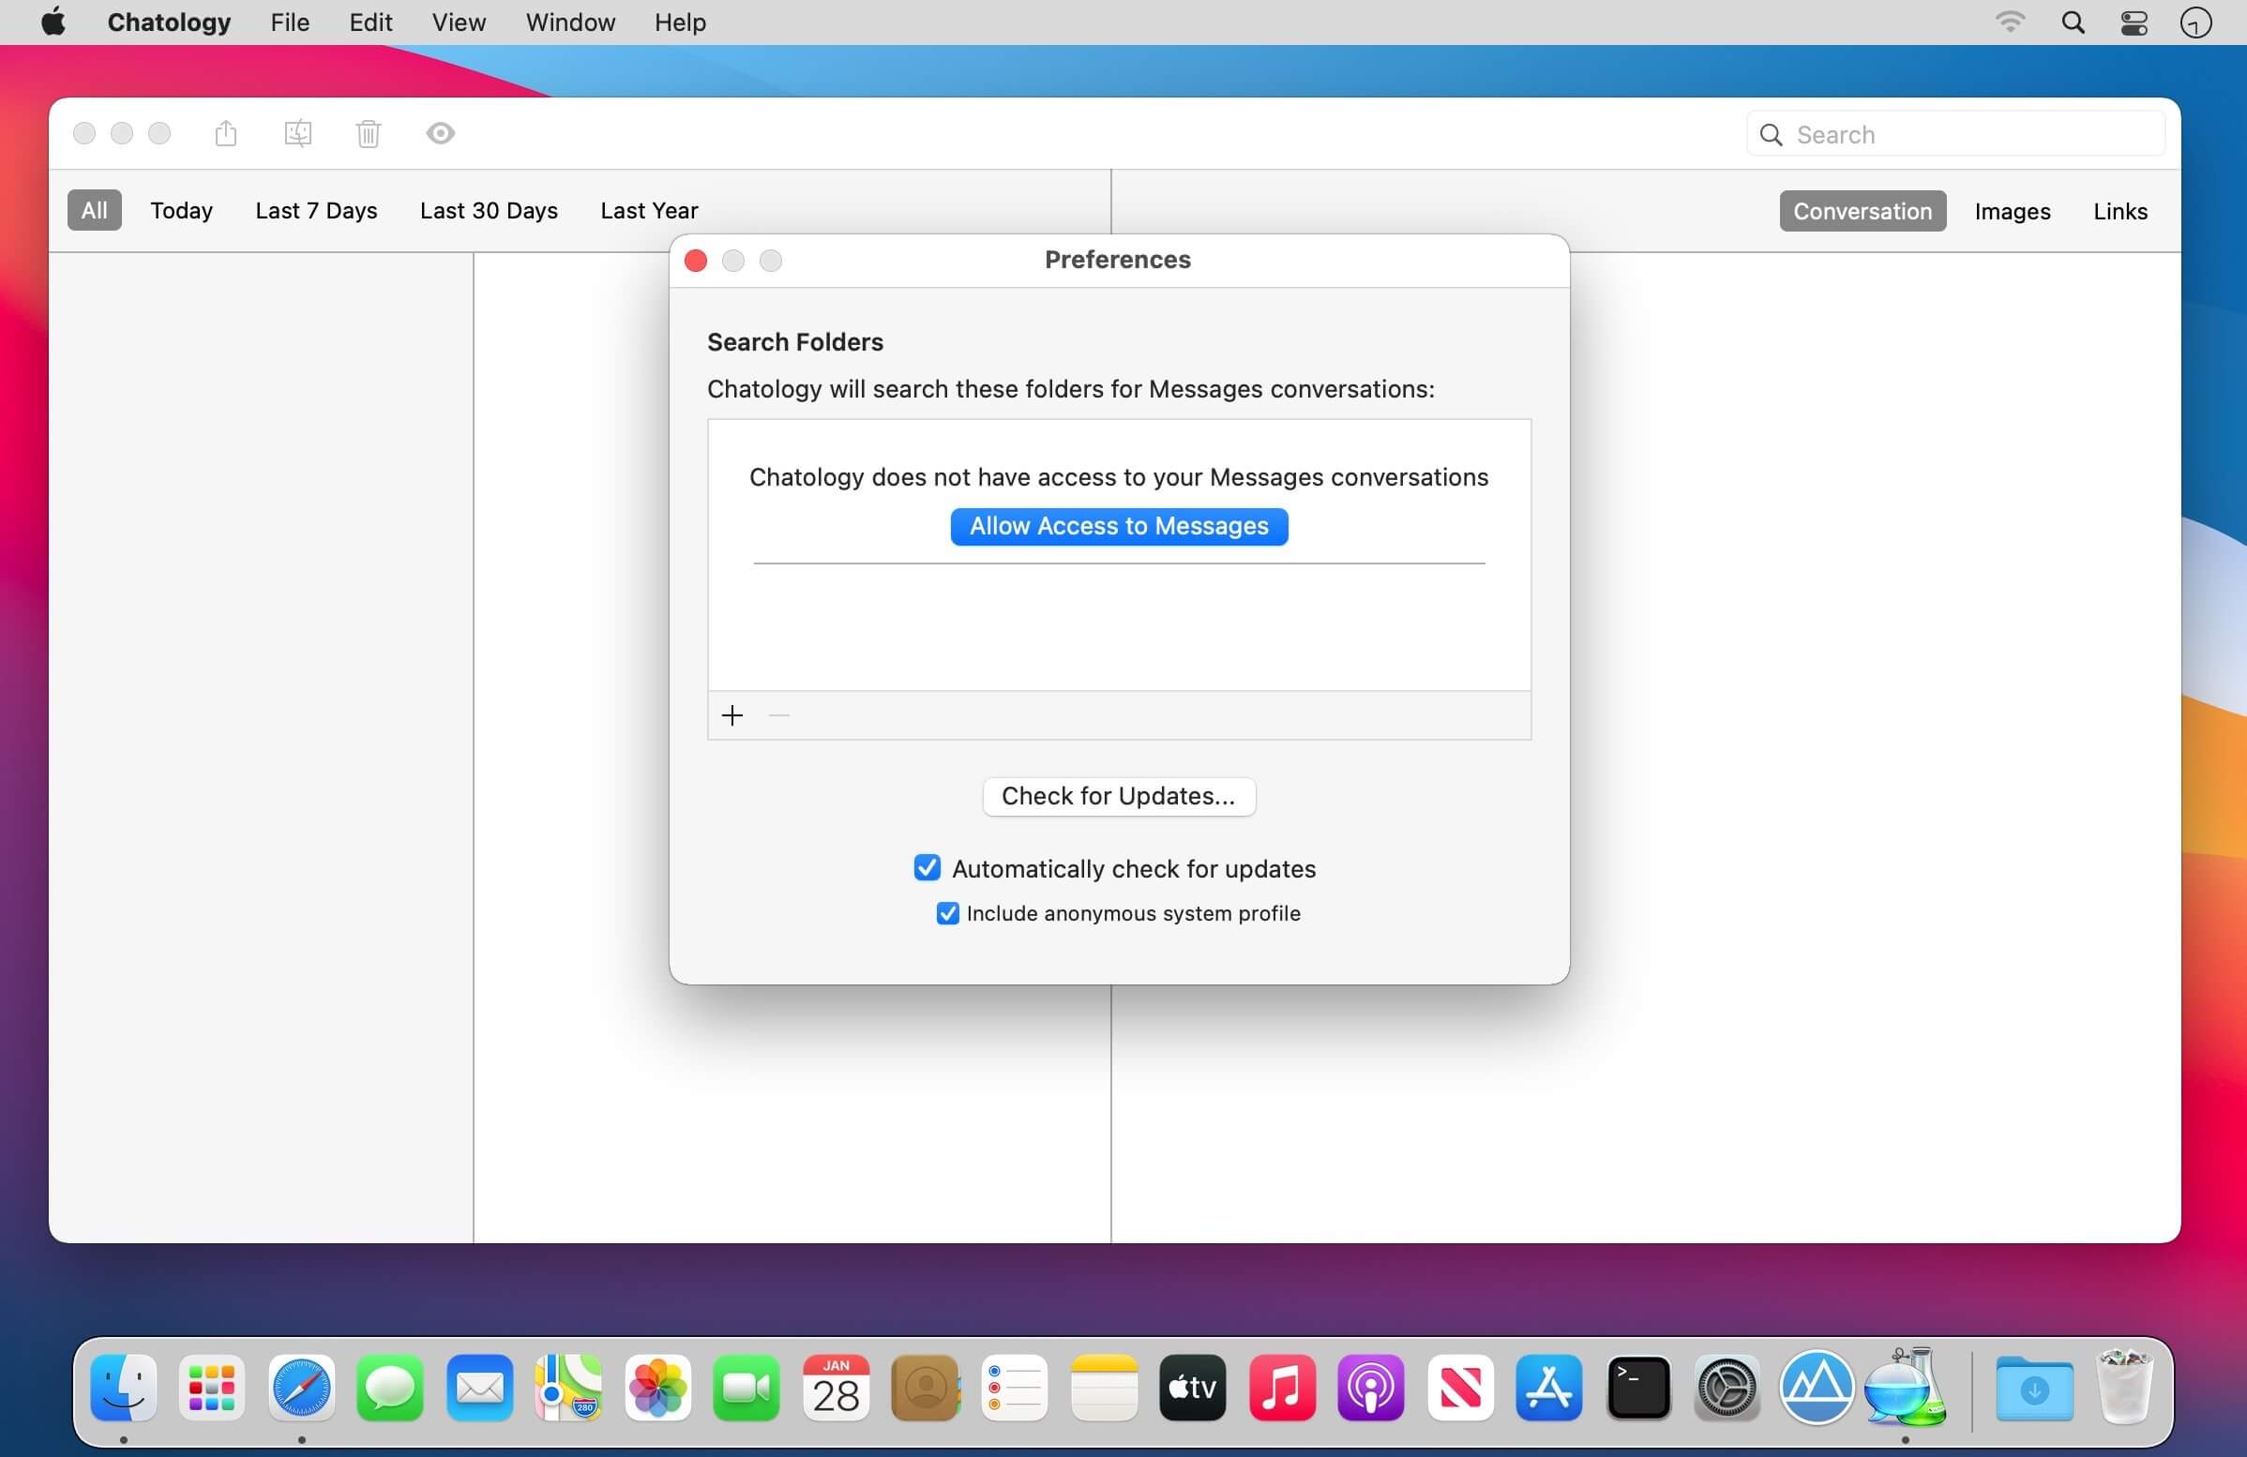Open Music from the Dock

1282,1388
